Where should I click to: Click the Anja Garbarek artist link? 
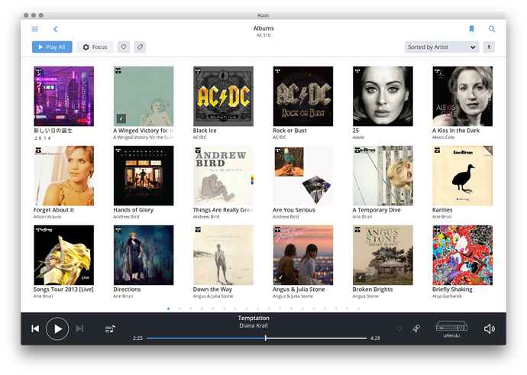447,296
